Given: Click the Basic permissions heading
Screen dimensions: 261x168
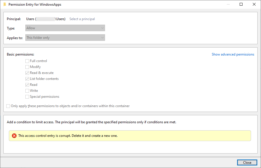Looking at the screenshot, I should [x=20, y=54].
